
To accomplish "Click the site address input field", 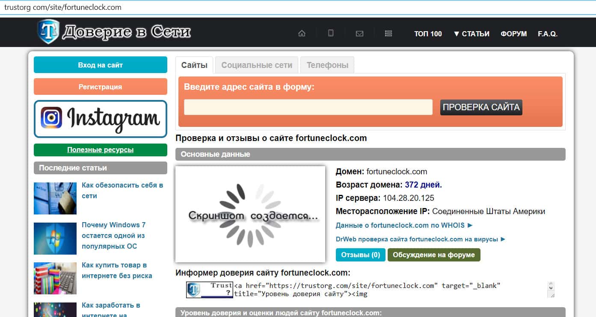I will [x=308, y=107].
